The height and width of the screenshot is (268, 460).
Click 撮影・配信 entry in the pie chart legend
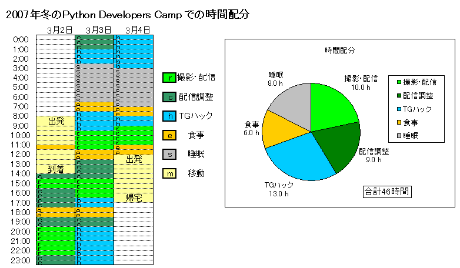(x=416, y=82)
